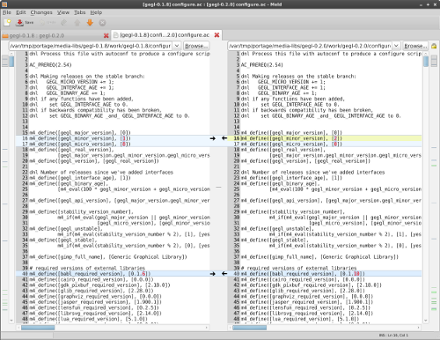Push line 16 change to the right pane
This screenshot has height=340, width=440.
coord(213,138)
